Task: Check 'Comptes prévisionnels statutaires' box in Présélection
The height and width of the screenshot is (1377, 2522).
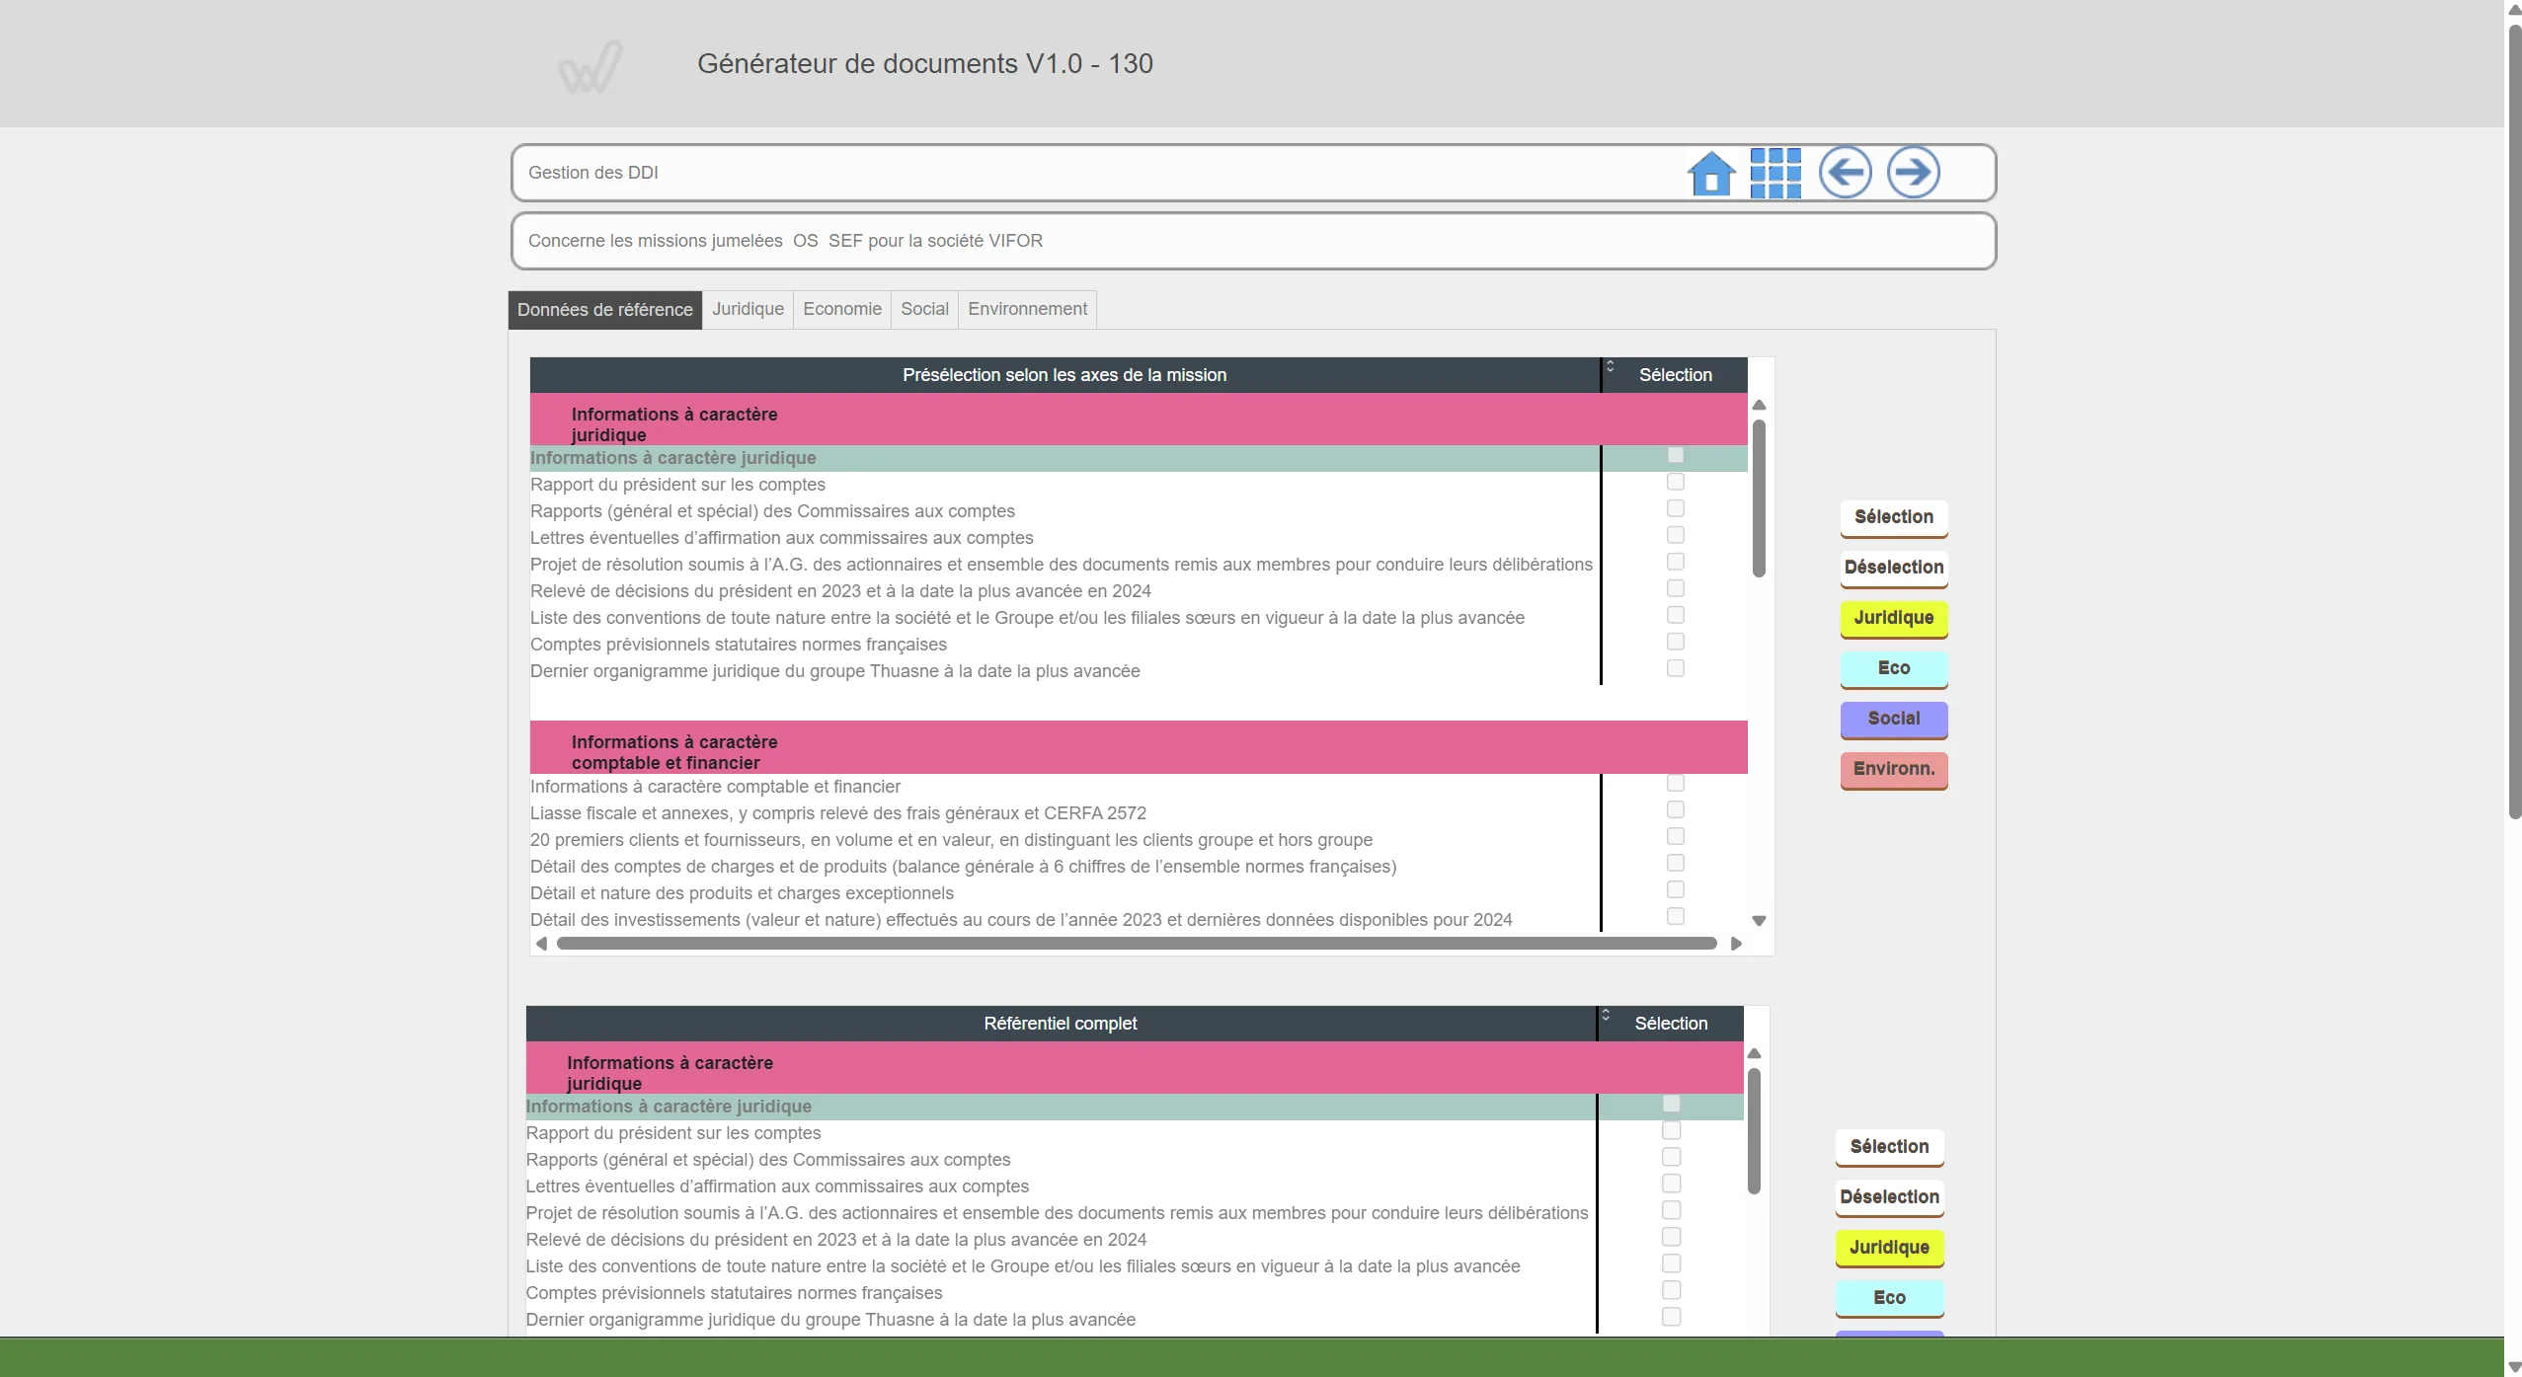Action: pos(1676,642)
